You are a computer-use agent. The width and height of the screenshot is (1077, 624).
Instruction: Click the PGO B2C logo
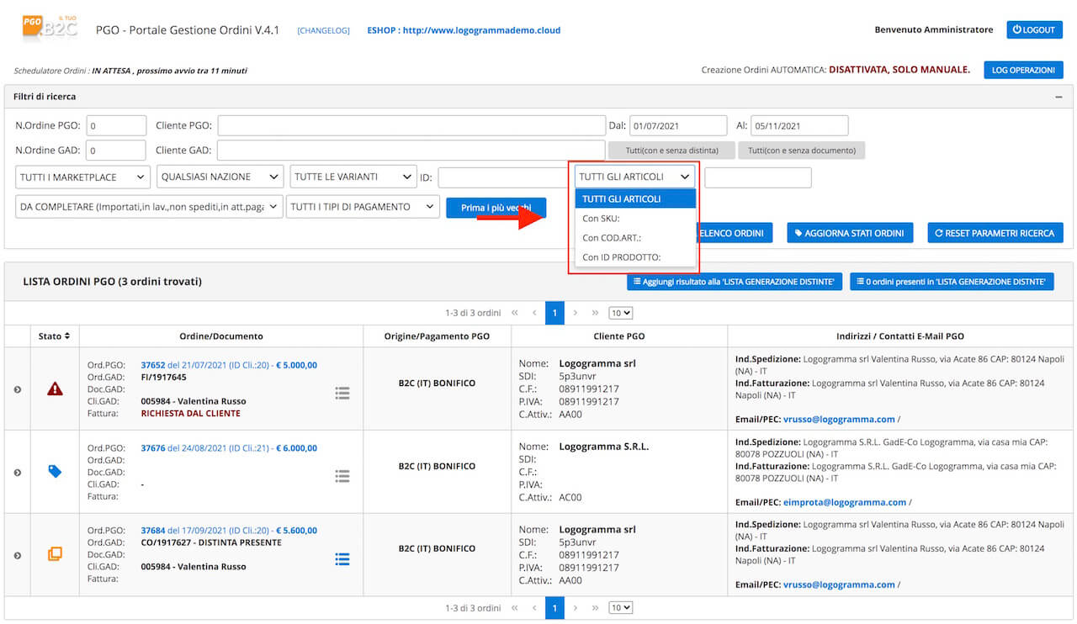(50, 28)
